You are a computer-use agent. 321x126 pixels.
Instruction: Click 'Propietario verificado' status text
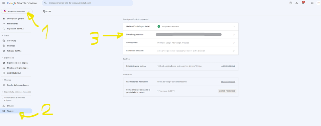(x=171, y=27)
